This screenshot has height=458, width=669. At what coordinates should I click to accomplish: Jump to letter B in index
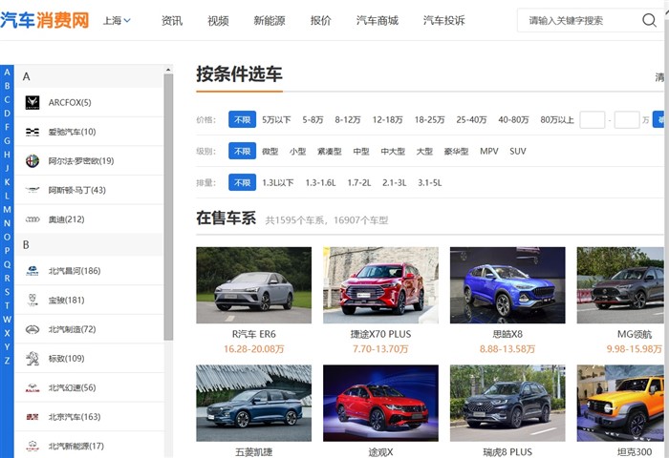pos(7,86)
